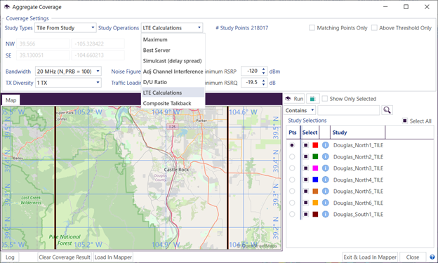Open info icon for Douglas_North2_TILE
This screenshot has width=438, height=263.
click(326, 156)
